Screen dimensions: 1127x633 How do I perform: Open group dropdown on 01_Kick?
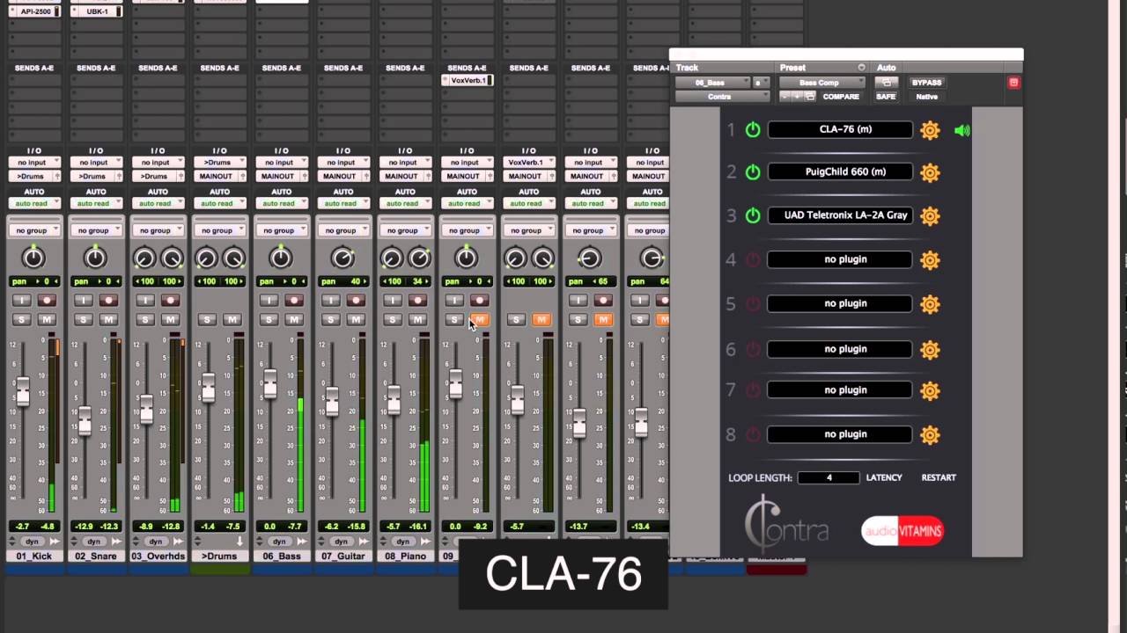[x=34, y=230]
